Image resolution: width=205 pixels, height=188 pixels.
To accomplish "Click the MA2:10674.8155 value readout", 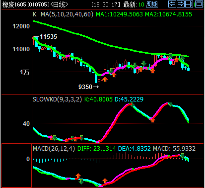I will click(168, 14).
